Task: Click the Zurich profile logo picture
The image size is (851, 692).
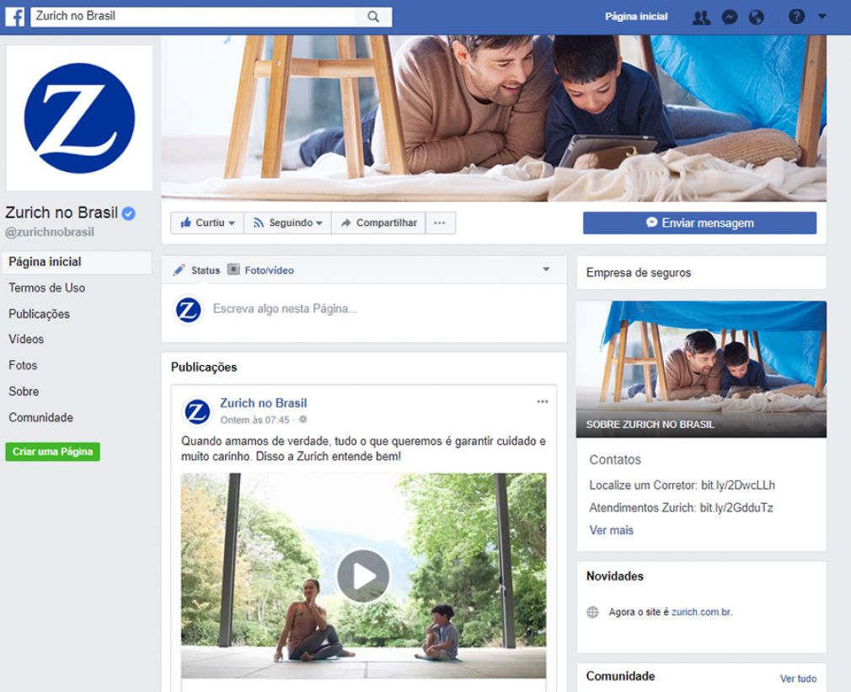Action: 79,117
